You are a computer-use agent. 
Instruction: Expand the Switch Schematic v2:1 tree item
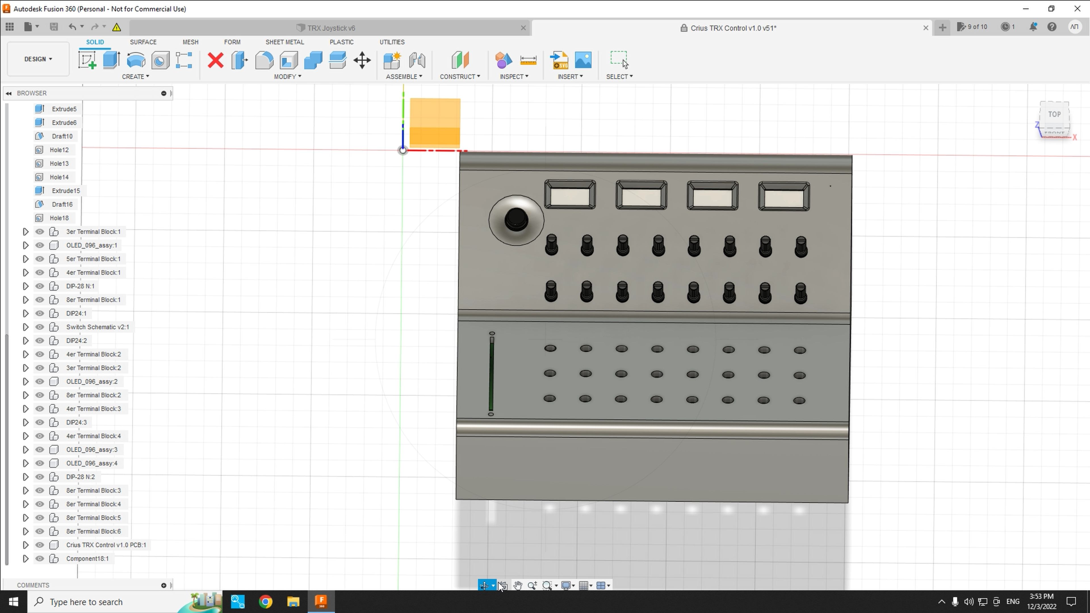[x=25, y=327]
